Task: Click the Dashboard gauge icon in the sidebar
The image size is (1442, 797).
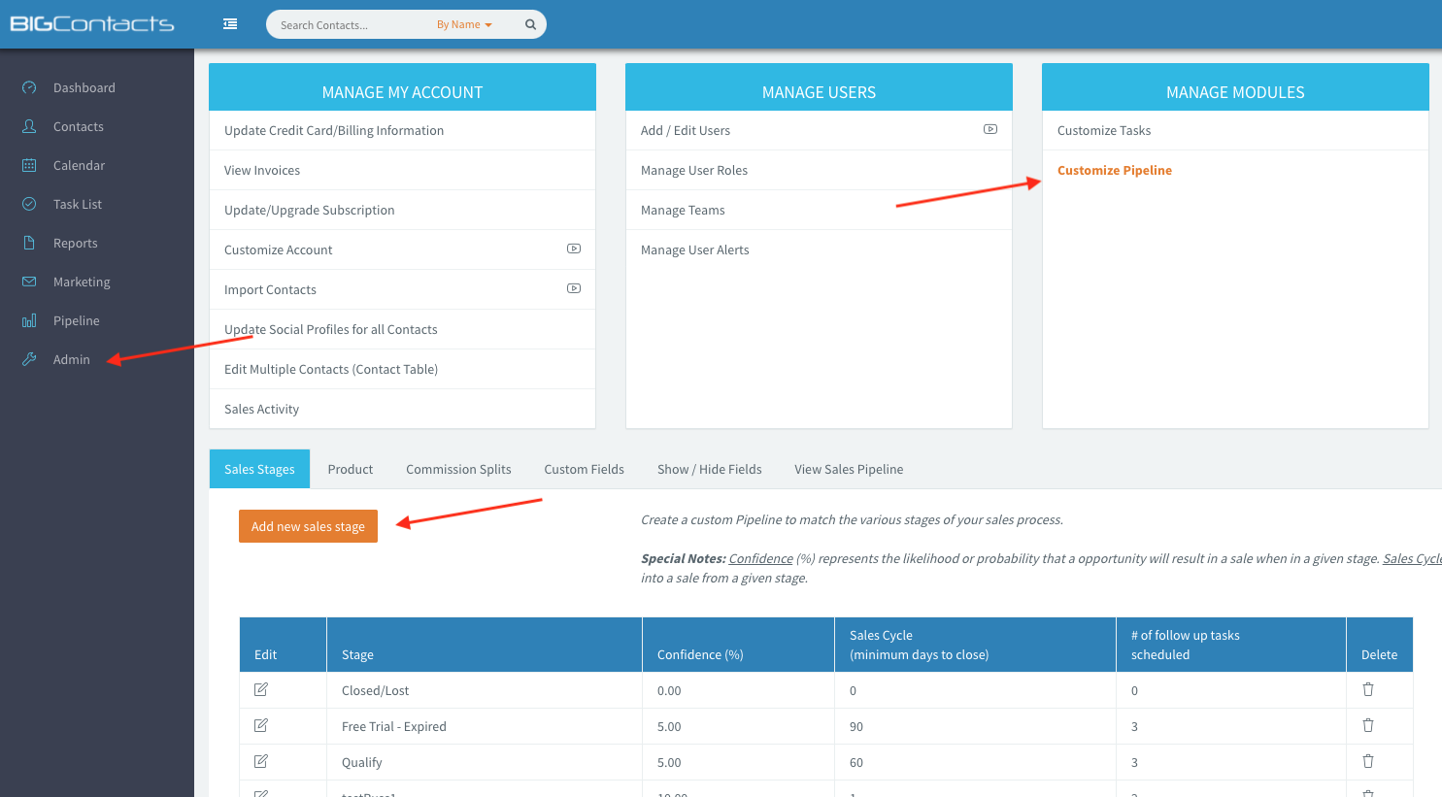Action: (29, 87)
